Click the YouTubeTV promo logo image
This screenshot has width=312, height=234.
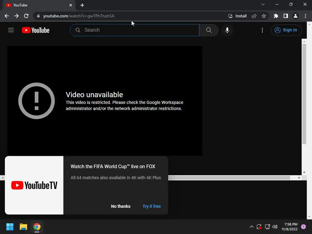(x=34, y=185)
